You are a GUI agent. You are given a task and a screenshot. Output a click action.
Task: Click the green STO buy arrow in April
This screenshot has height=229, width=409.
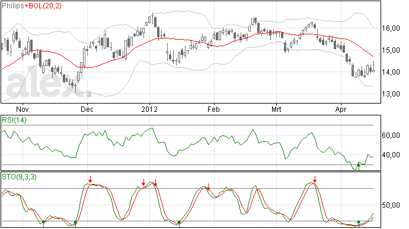click(359, 224)
